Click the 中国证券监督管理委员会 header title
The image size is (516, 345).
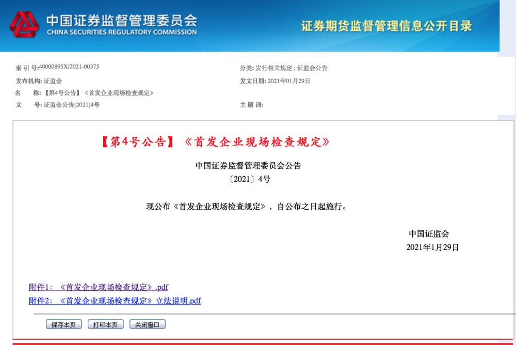pos(122,21)
